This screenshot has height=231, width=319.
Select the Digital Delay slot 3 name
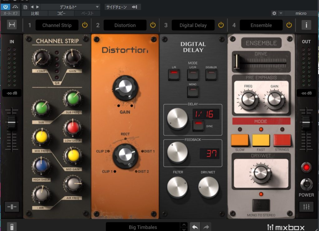193,25
